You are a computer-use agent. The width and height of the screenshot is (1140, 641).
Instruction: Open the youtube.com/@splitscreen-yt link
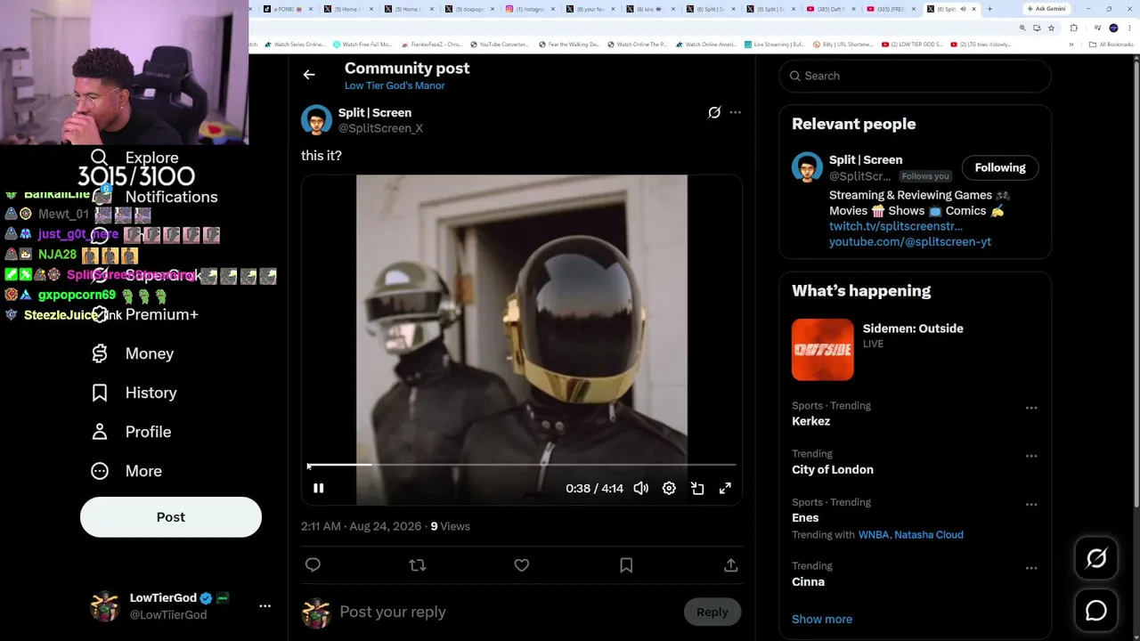tap(910, 241)
